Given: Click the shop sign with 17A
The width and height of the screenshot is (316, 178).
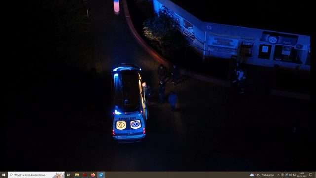Looking at the screenshot, I should pos(209,28).
